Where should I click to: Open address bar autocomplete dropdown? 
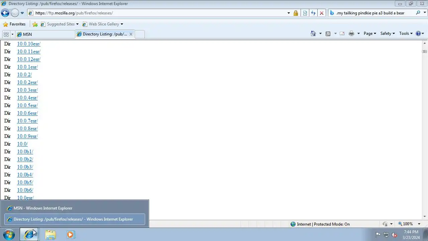(289, 13)
